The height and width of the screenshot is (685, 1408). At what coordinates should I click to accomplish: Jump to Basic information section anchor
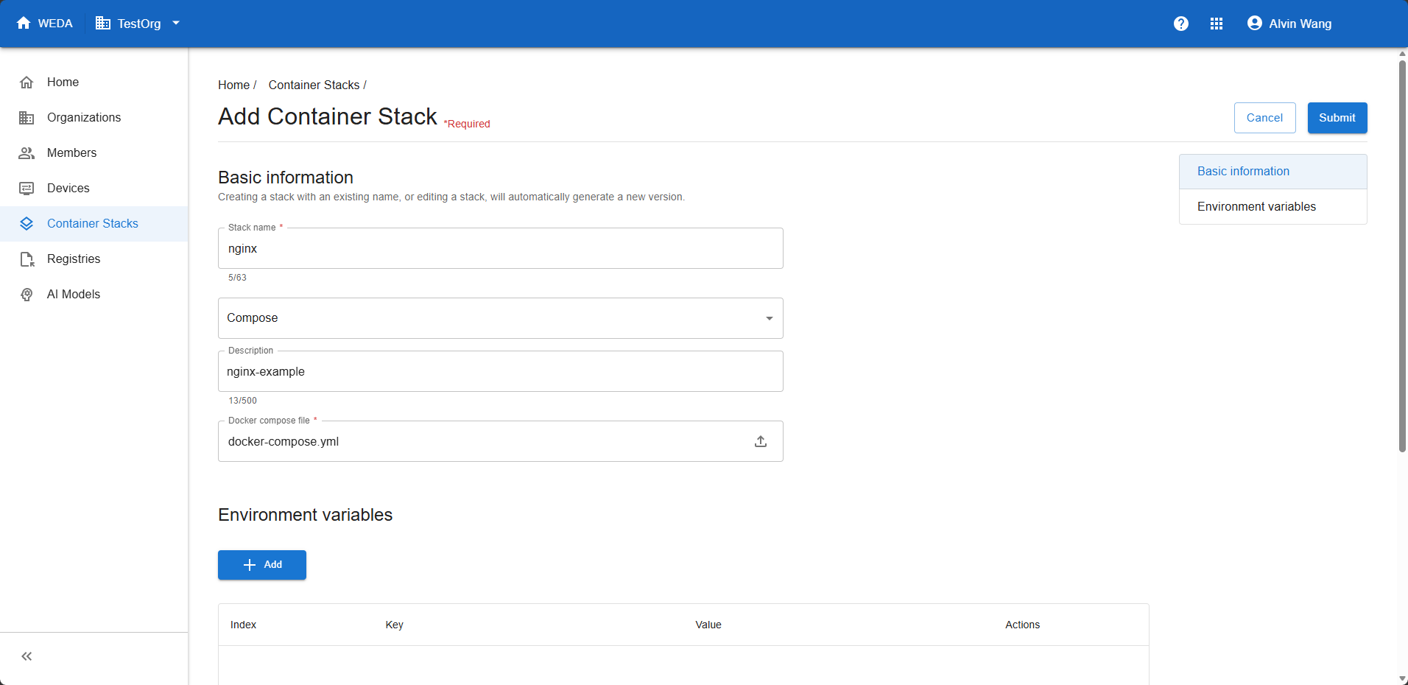pos(1273,172)
